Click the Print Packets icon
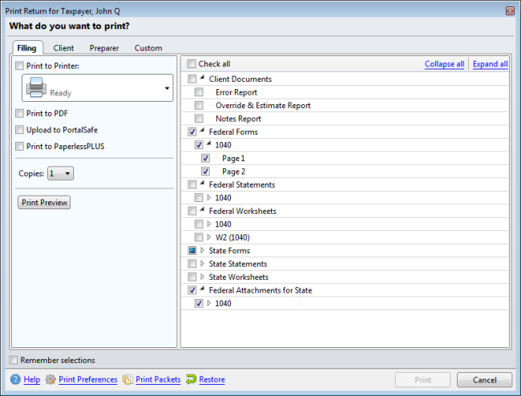The width and height of the screenshot is (521, 396). click(128, 379)
